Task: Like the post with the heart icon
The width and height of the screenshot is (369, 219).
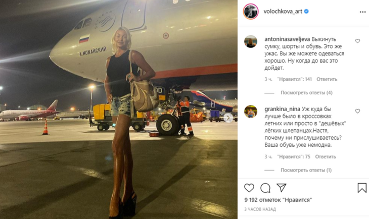Action: click(x=249, y=188)
